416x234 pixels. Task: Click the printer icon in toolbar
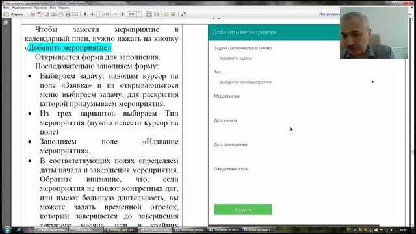68,14
